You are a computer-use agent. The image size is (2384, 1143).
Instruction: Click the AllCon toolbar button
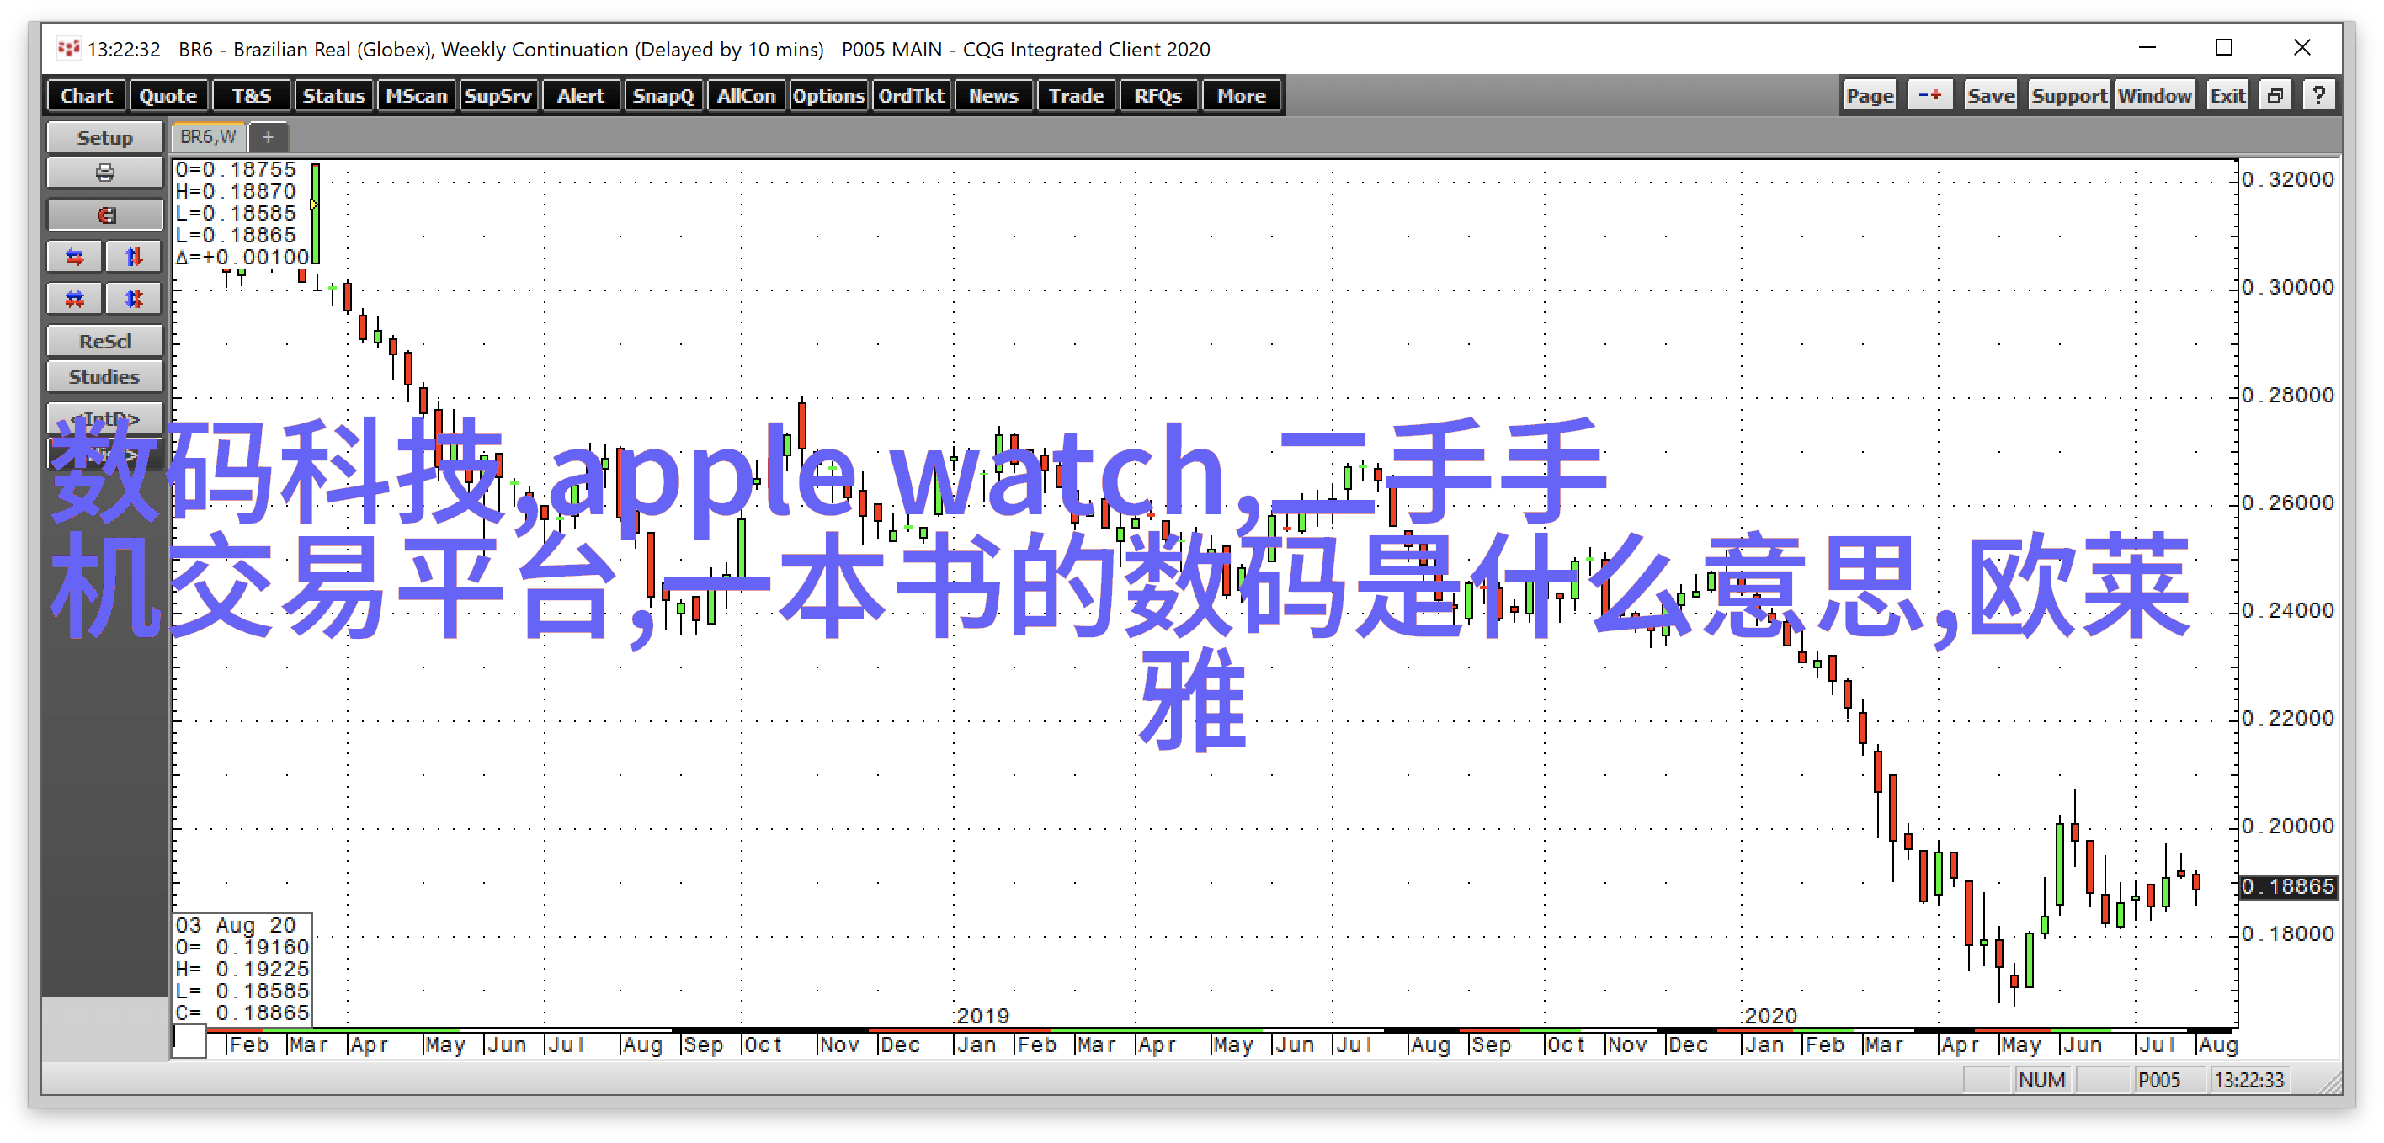coord(746,95)
